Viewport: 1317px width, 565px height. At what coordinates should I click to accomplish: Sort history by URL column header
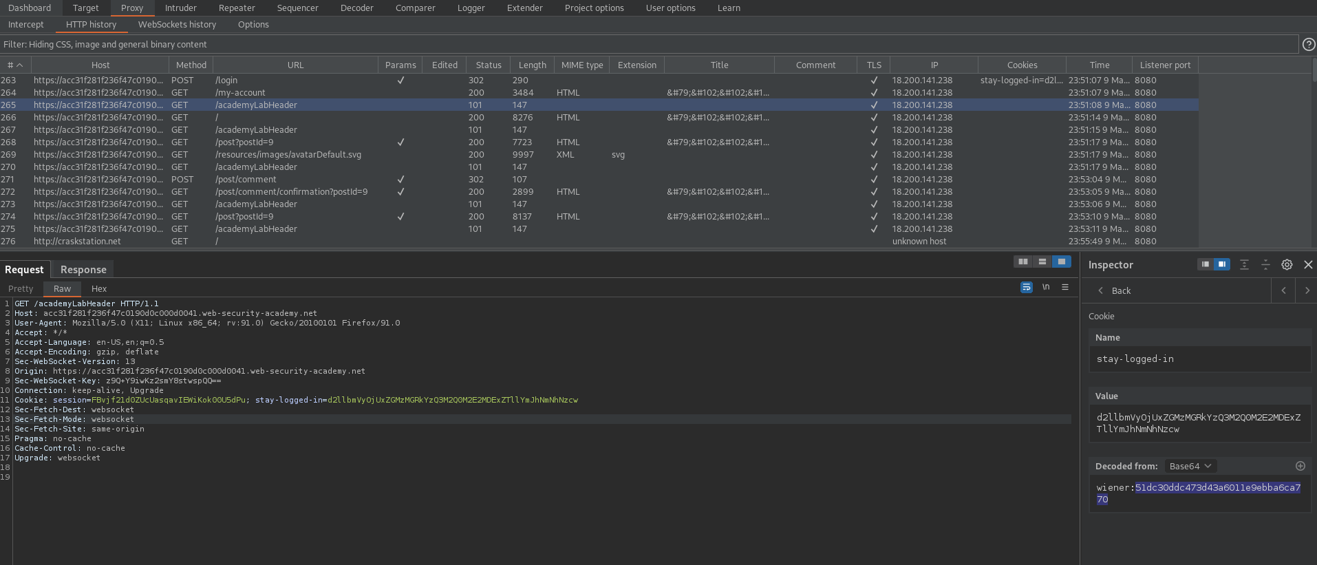point(295,65)
